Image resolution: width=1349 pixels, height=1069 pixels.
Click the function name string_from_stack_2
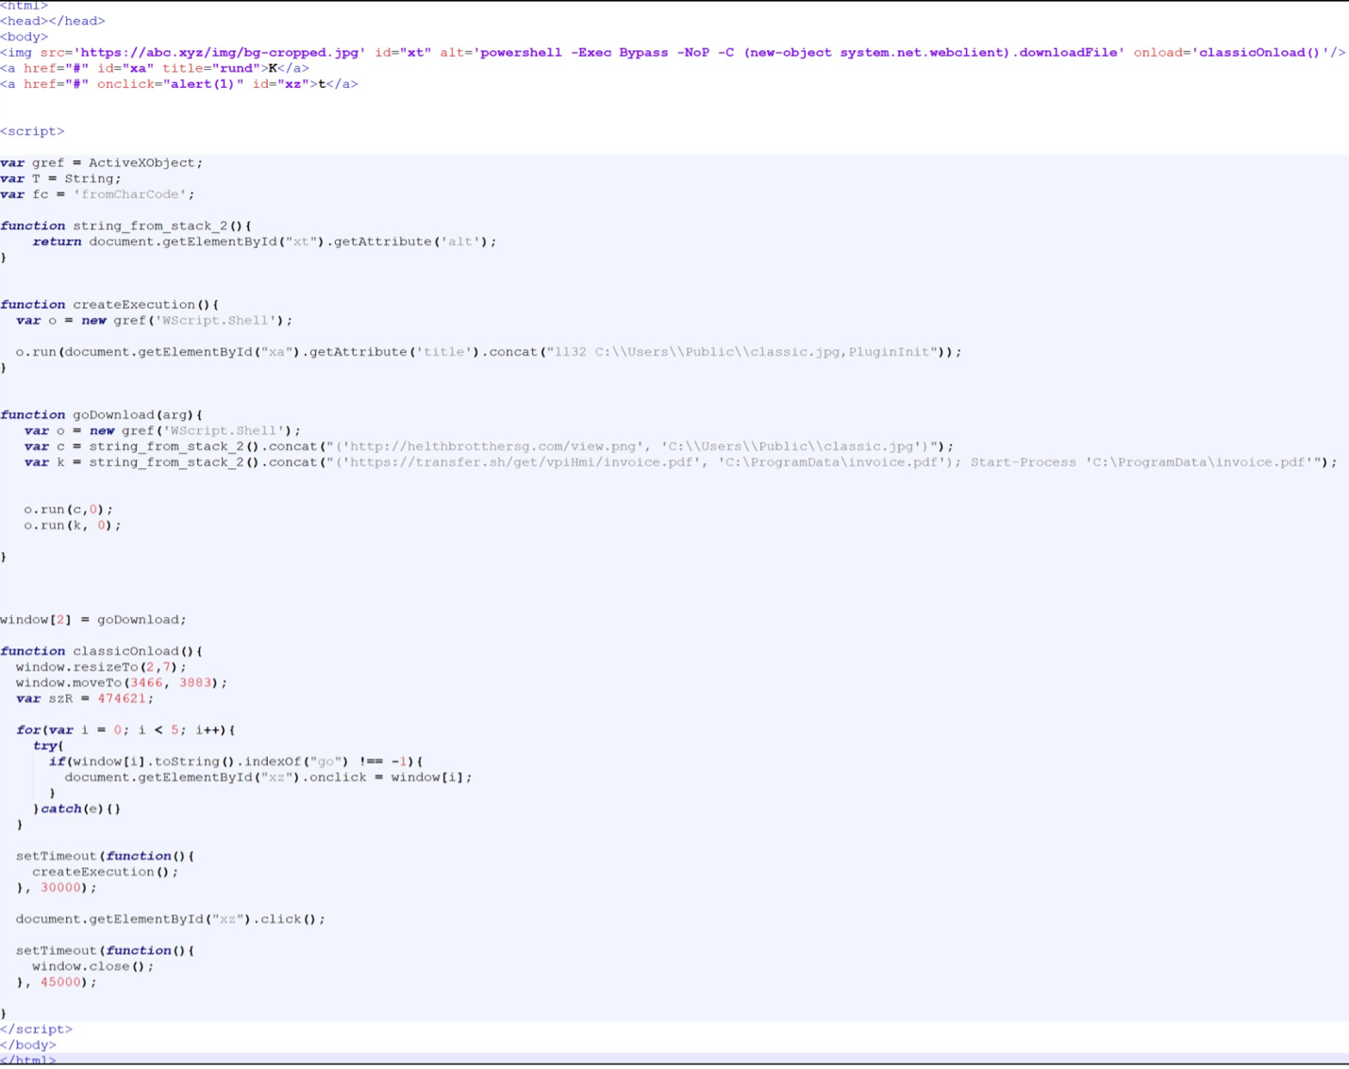(x=151, y=225)
